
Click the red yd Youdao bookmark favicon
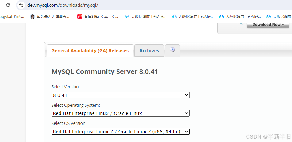tap(80, 17)
